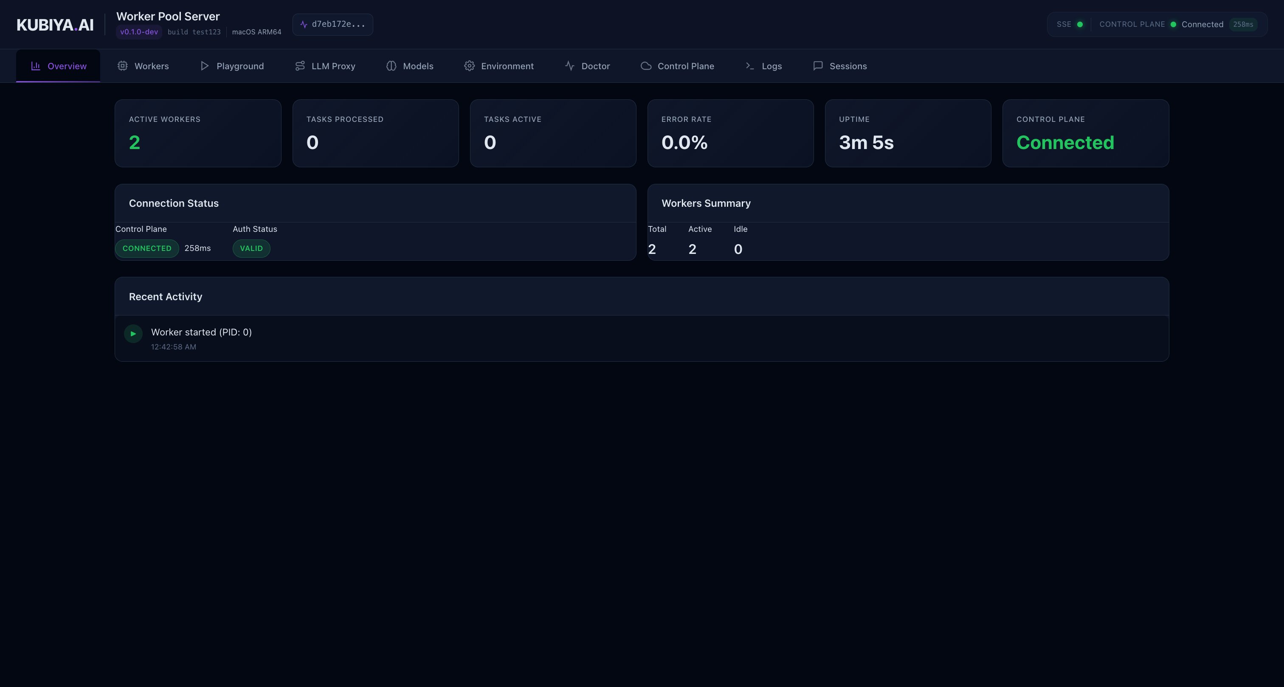This screenshot has width=1284, height=687.
Task: Click the Tasks Processed card
Action: [x=375, y=133]
